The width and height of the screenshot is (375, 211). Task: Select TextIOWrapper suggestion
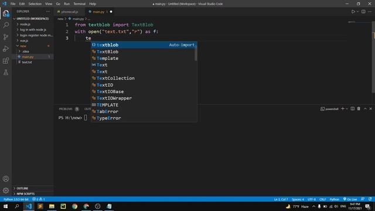pos(144,98)
